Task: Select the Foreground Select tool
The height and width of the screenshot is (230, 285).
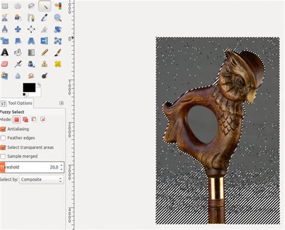Action: coord(18,17)
